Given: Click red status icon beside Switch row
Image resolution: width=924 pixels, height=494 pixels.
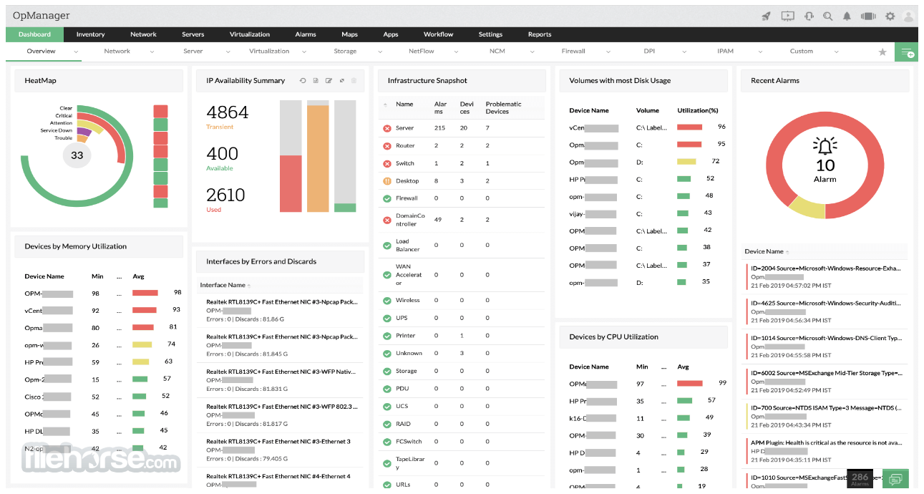Looking at the screenshot, I should (x=387, y=163).
